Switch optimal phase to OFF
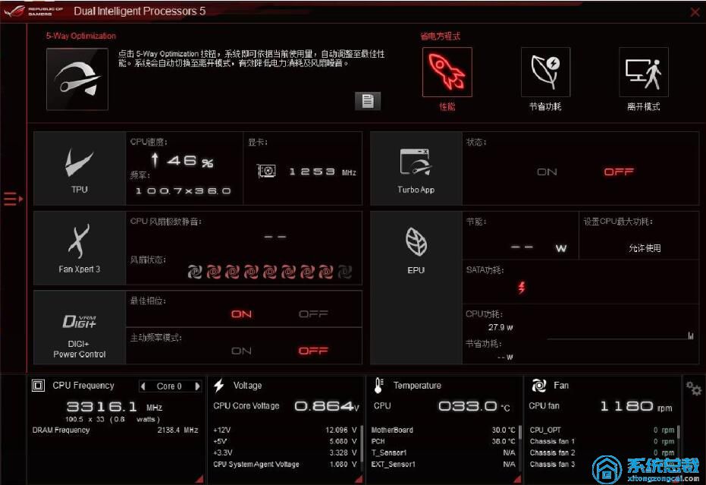 click(313, 313)
